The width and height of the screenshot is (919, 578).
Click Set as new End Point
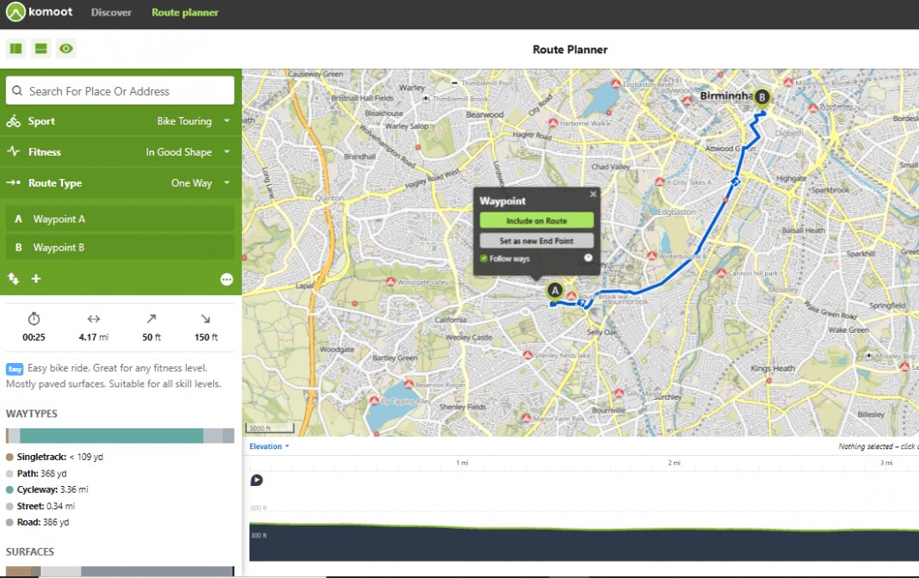[536, 241]
